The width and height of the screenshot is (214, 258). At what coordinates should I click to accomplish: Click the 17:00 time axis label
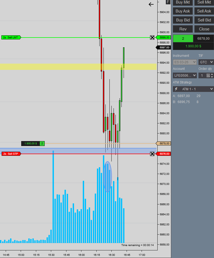tap(142, 255)
